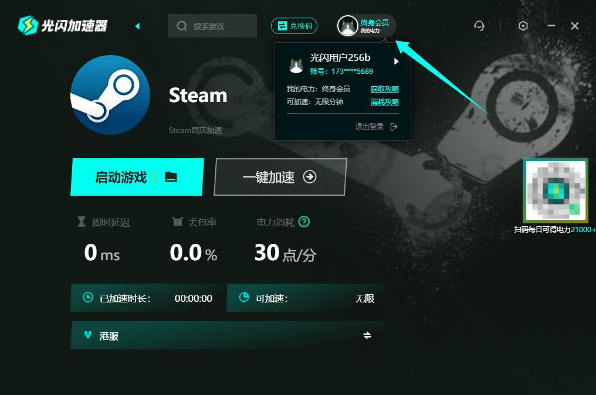Screen dimensions: 596x395
Task: Click the large Steam logo
Action: point(110,95)
